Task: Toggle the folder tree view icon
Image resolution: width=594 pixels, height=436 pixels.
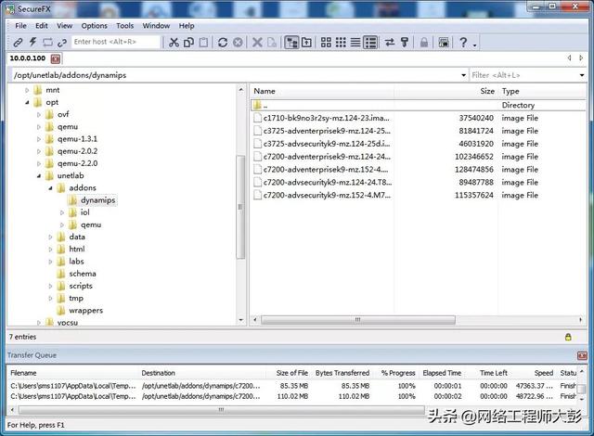Action: (291, 42)
